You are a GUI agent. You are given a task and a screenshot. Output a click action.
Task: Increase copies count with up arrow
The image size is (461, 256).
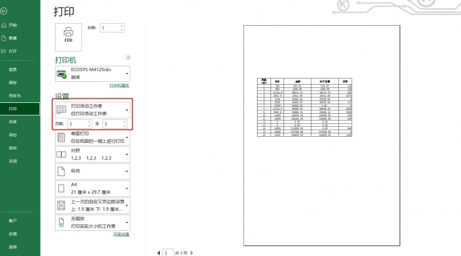(122, 26)
